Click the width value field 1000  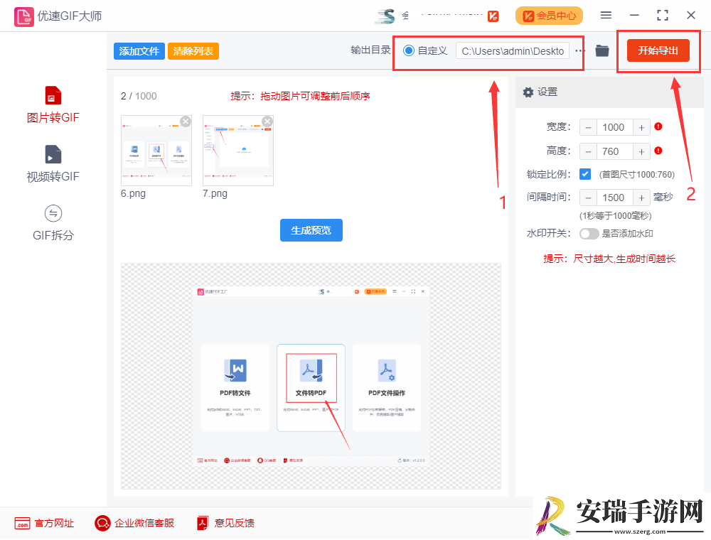[615, 128]
